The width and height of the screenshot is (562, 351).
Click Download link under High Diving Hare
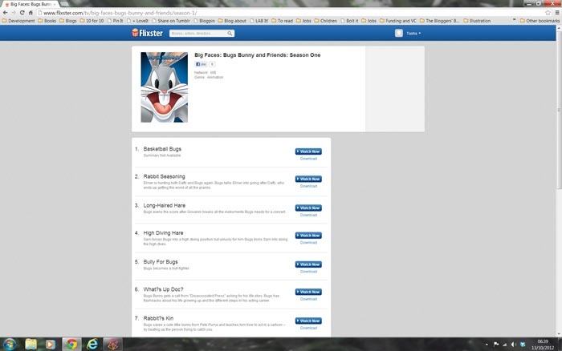[x=308, y=243]
